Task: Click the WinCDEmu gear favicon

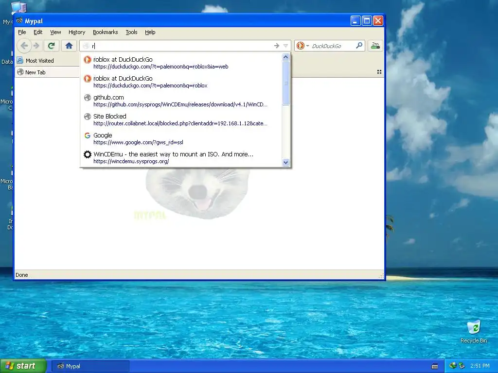Action: tap(88, 154)
